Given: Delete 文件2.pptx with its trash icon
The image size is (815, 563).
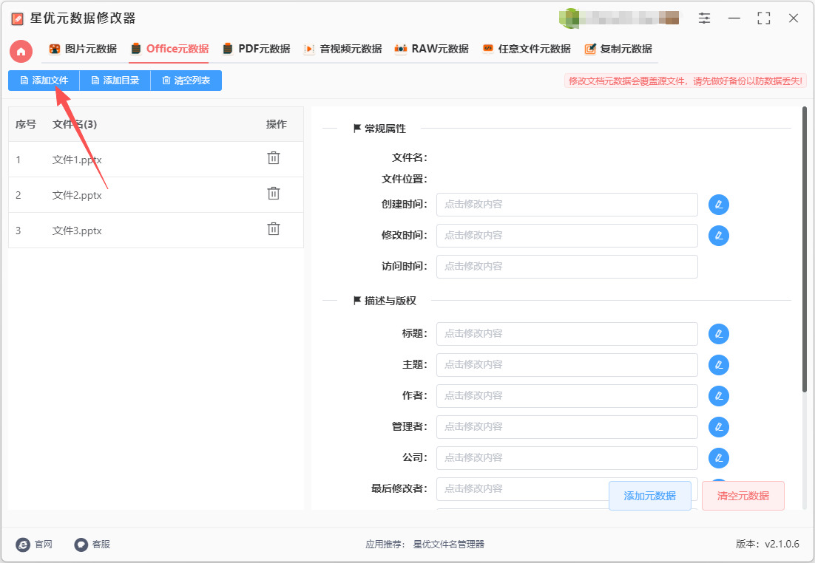Looking at the screenshot, I should [x=274, y=193].
